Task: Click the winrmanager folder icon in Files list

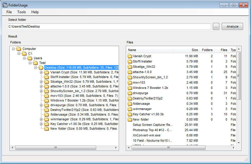Action: (130, 109)
